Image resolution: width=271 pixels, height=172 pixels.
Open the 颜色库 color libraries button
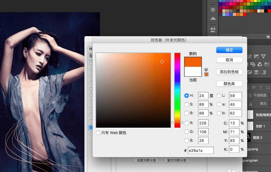click(x=229, y=84)
